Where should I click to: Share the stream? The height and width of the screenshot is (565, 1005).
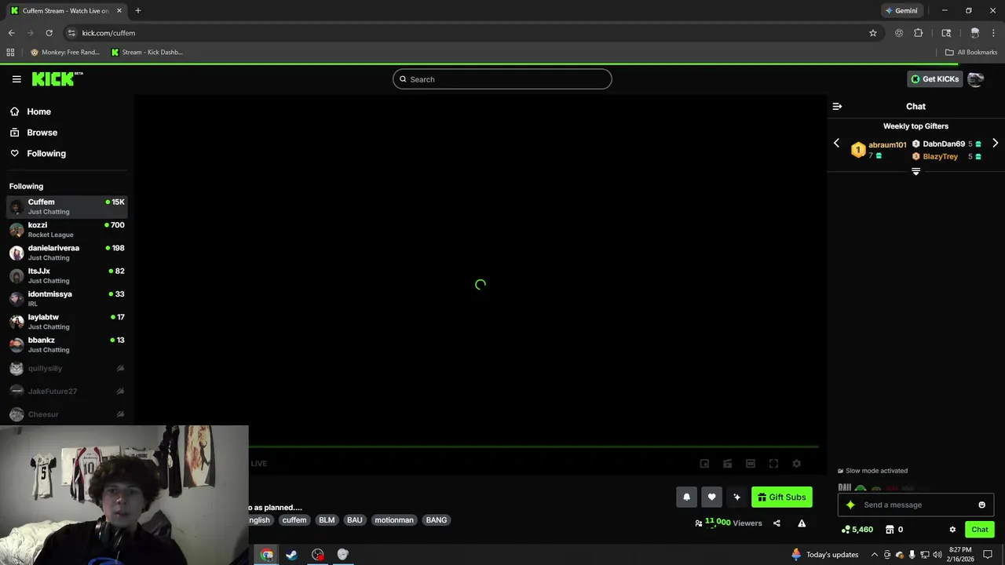pyautogui.click(x=777, y=523)
